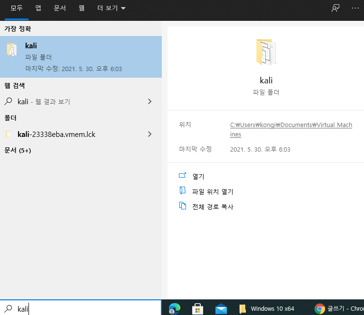Switch to the 문서 tab
The height and width of the screenshot is (315, 364).
[x=60, y=9]
